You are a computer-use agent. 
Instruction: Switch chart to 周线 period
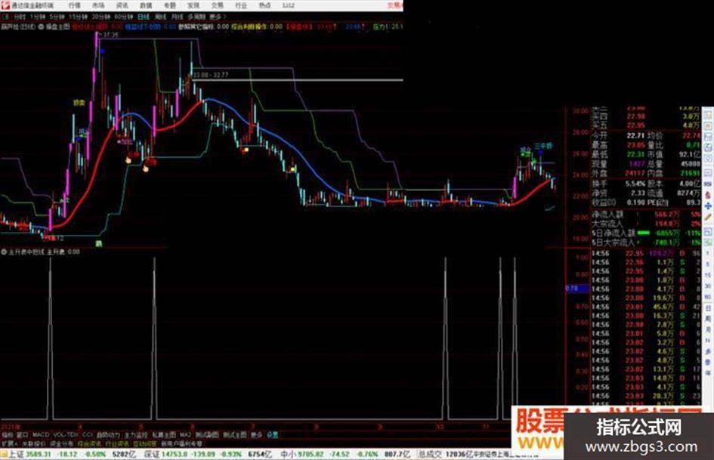point(160,17)
